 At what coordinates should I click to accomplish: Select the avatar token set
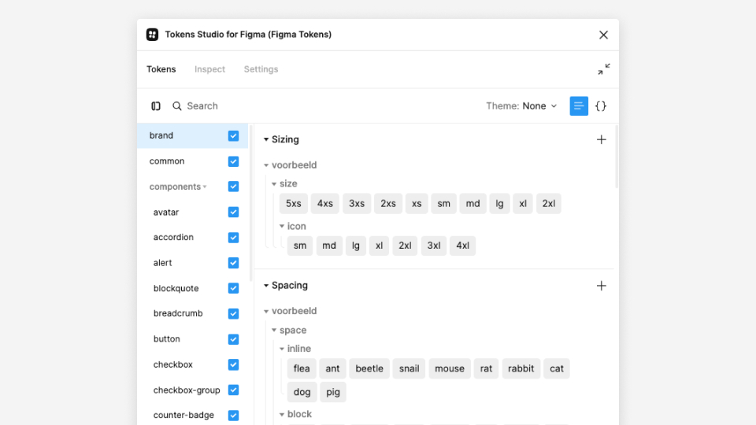coord(166,212)
